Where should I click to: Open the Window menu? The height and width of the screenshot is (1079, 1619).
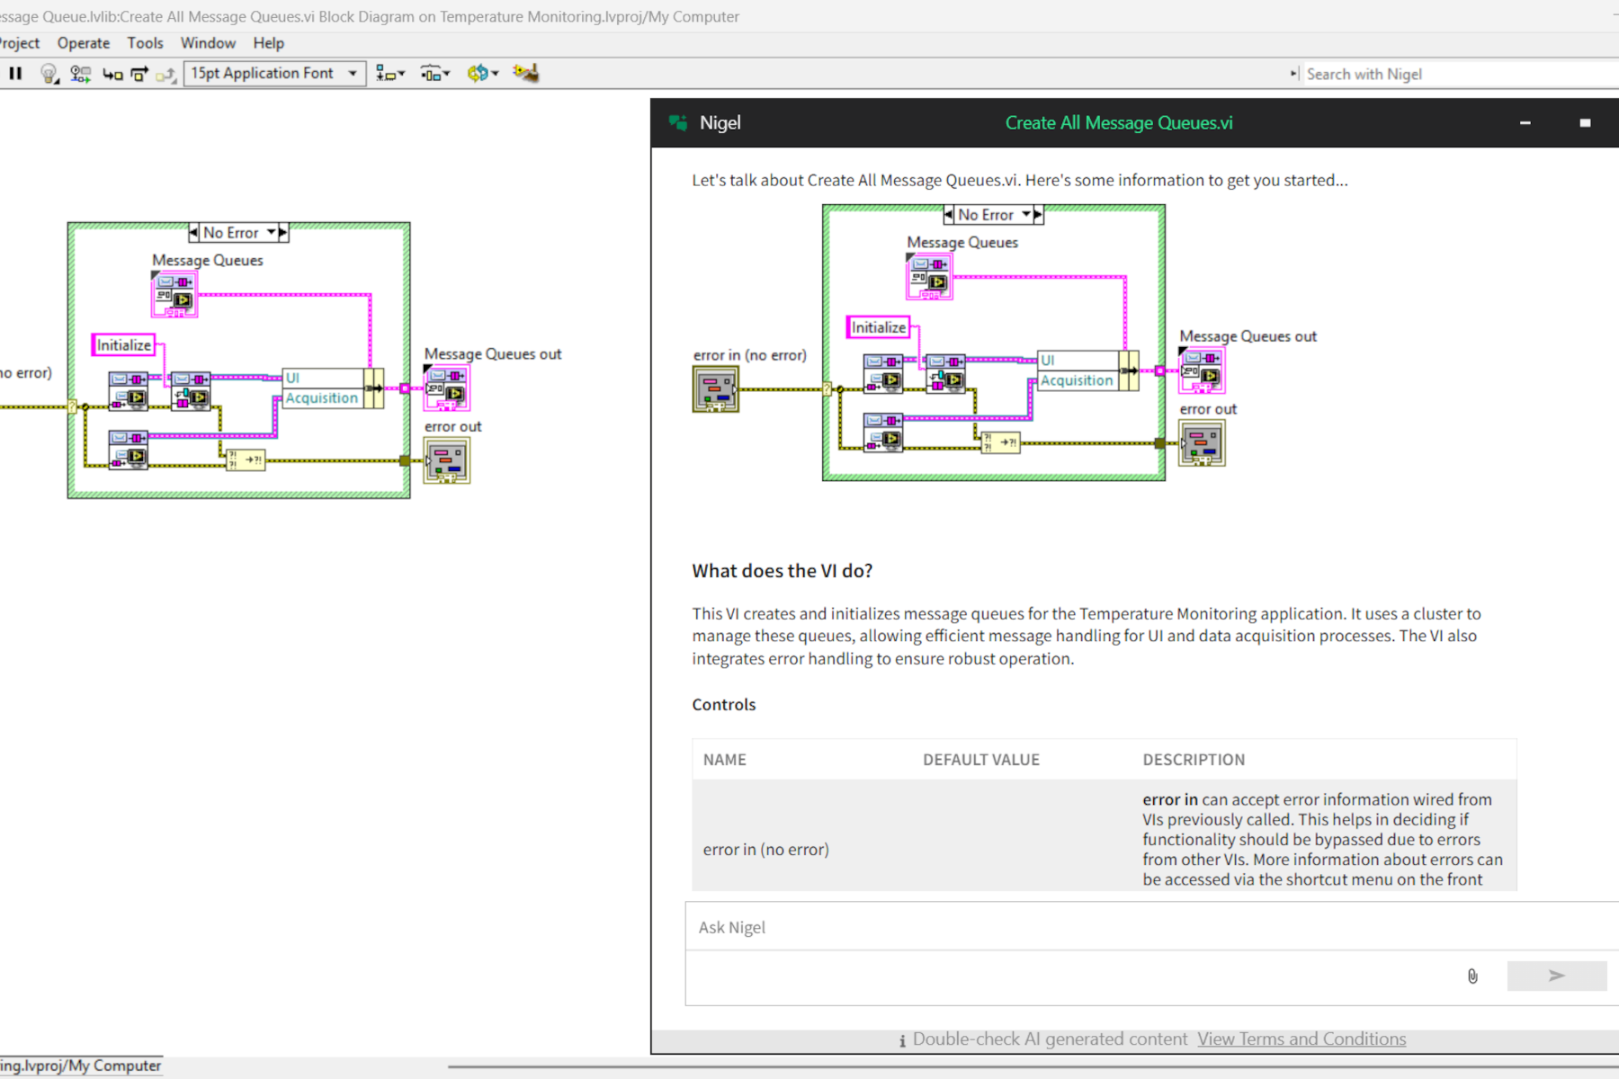(208, 43)
